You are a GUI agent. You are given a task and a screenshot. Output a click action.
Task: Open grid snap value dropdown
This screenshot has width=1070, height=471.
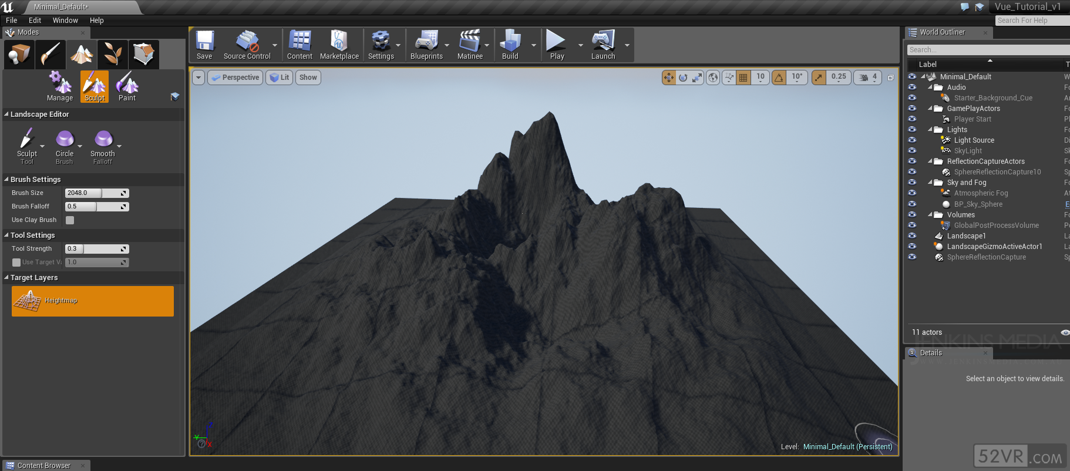click(x=761, y=78)
